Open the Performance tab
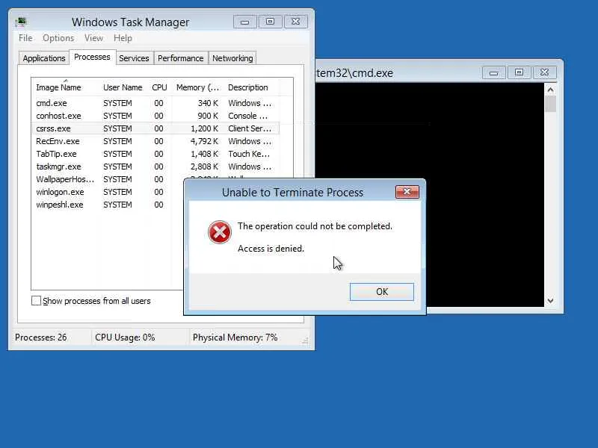 pos(180,58)
